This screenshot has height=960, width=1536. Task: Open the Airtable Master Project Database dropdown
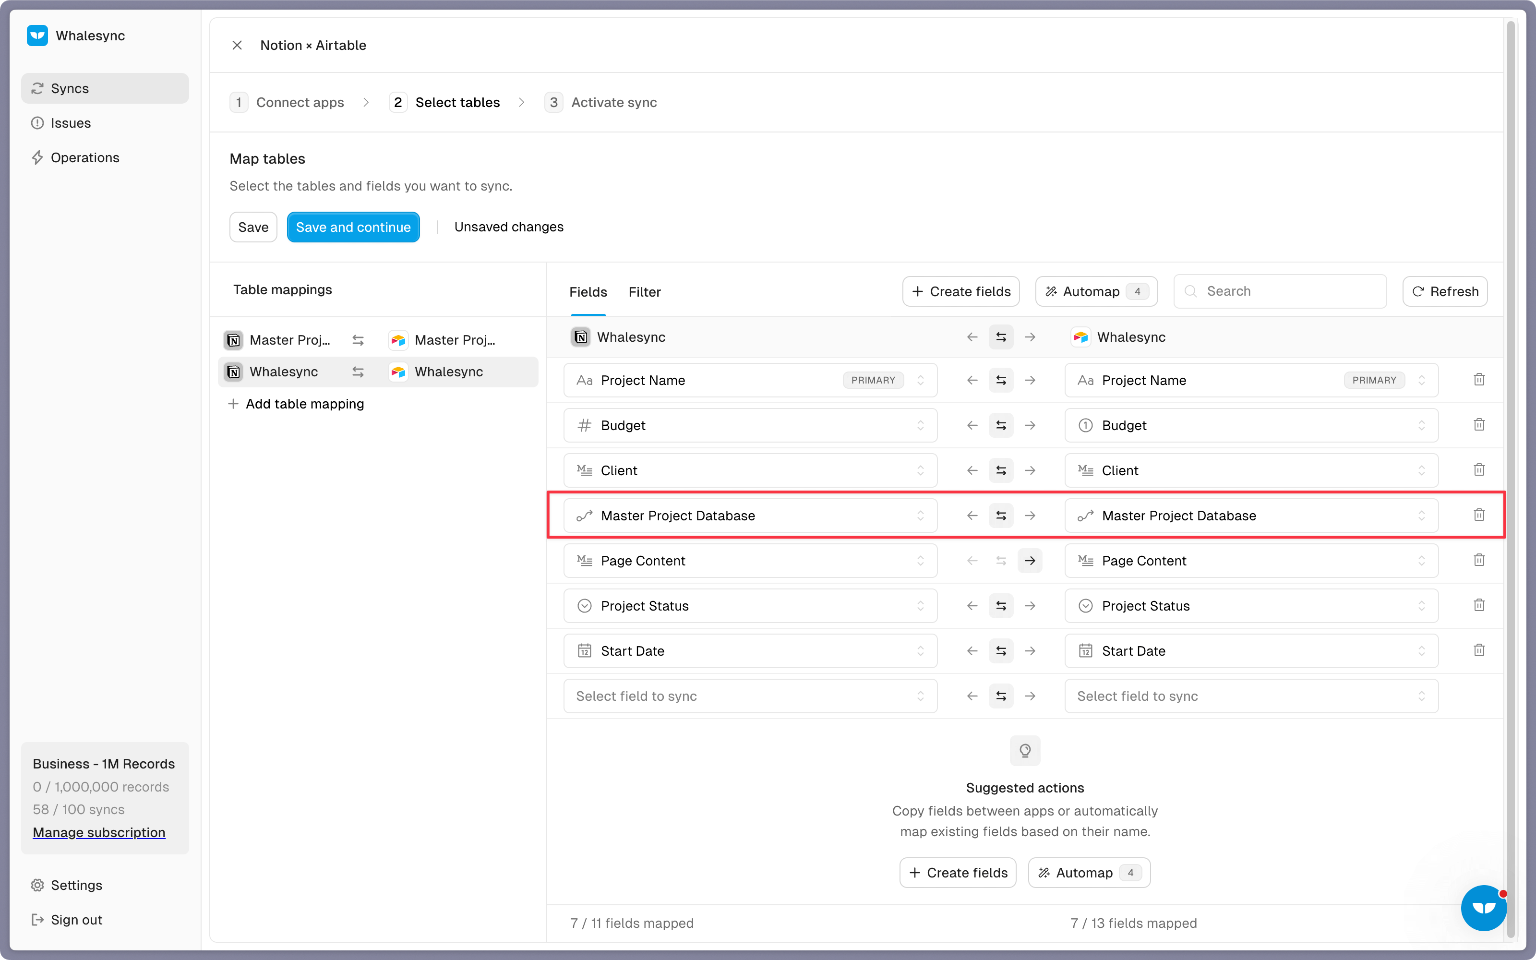pos(1251,516)
